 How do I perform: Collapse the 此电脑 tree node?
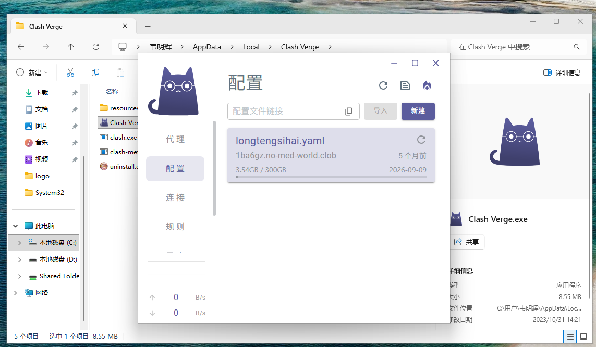coord(16,226)
